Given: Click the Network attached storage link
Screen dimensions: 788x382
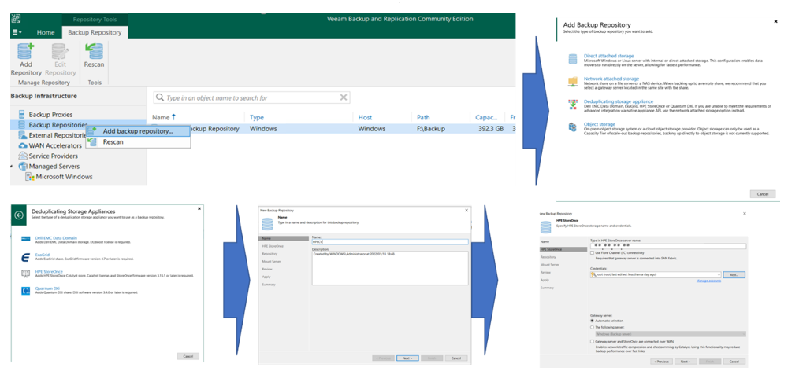Looking at the screenshot, I should pos(611,79).
